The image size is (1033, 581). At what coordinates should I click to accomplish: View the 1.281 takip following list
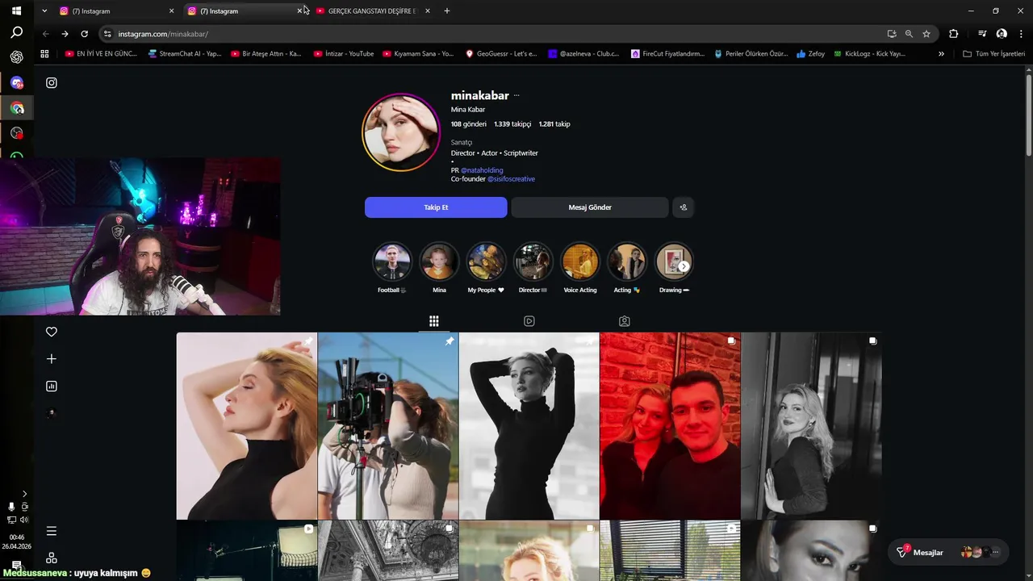(554, 124)
